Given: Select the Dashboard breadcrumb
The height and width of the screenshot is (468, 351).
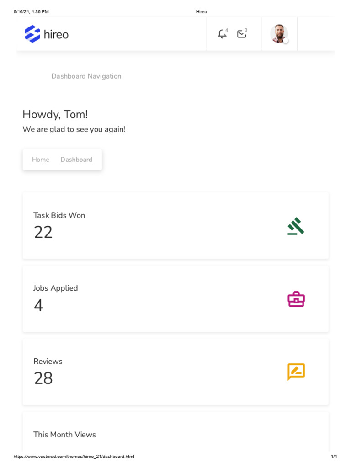Looking at the screenshot, I should (x=76, y=160).
